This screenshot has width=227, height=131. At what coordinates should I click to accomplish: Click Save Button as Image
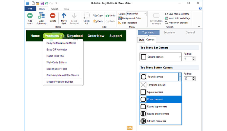pyautogui.click(x=156, y=19)
